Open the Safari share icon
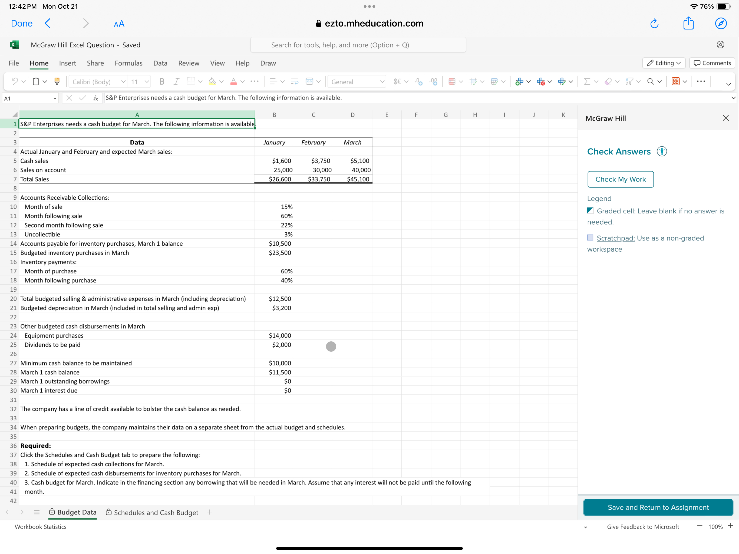The image size is (739, 554). pyautogui.click(x=688, y=23)
